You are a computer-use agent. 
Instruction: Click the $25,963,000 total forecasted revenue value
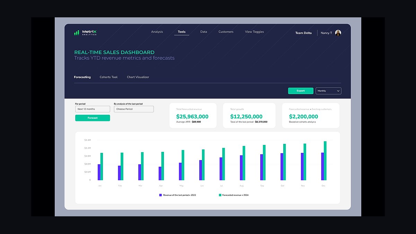click(x=192, y=116)
